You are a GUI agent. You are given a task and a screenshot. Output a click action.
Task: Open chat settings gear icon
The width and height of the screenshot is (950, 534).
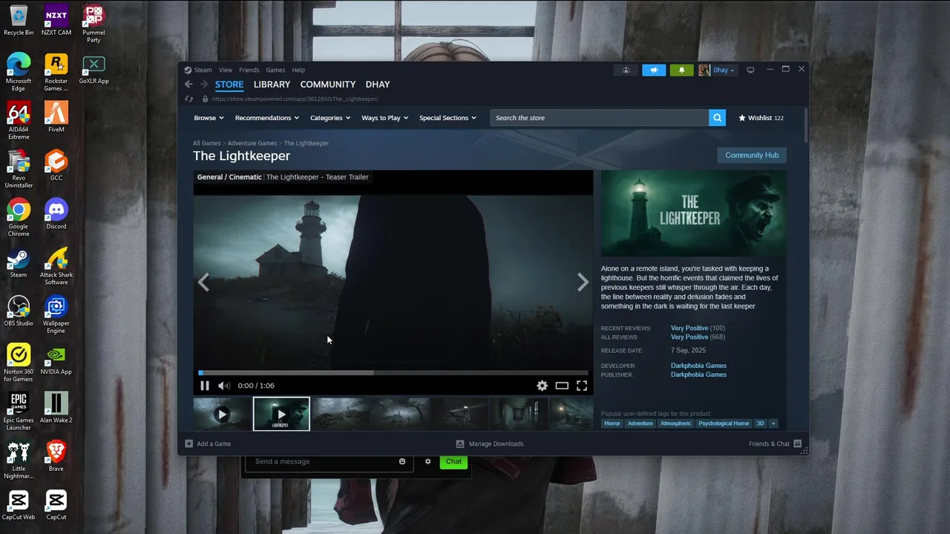click(427, 461)
